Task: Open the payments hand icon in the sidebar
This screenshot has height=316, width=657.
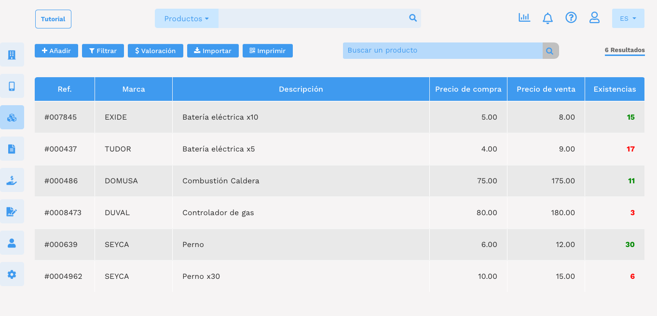Action: coord(12,179)
